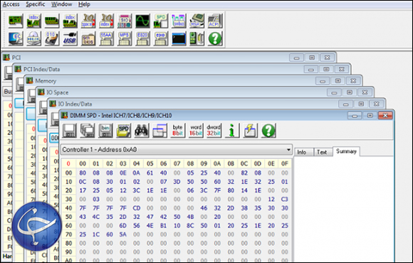Viewport: 413px width, 263px height.
Task: Open the Specific menu
Action: click(36, 4)
